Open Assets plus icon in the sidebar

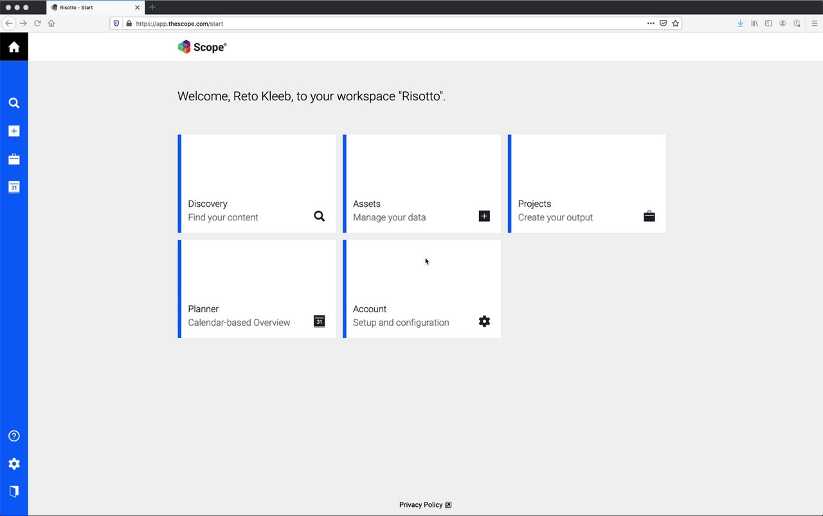pos(14,131)
